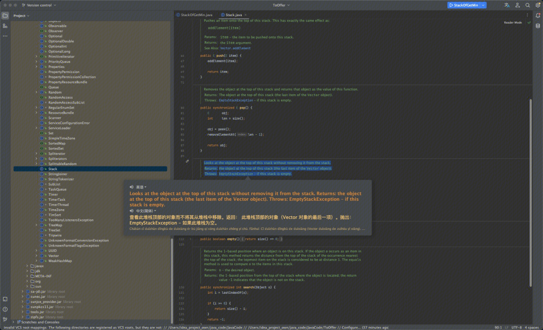
Task: Open the 英语 source language dropdown
Action: [x=141, y=187]
